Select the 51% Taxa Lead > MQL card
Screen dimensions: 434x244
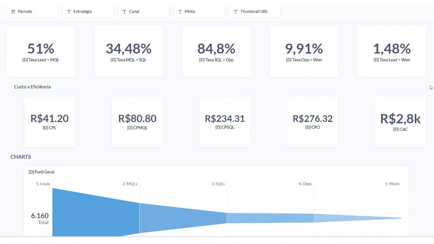(x=41, y=52)
